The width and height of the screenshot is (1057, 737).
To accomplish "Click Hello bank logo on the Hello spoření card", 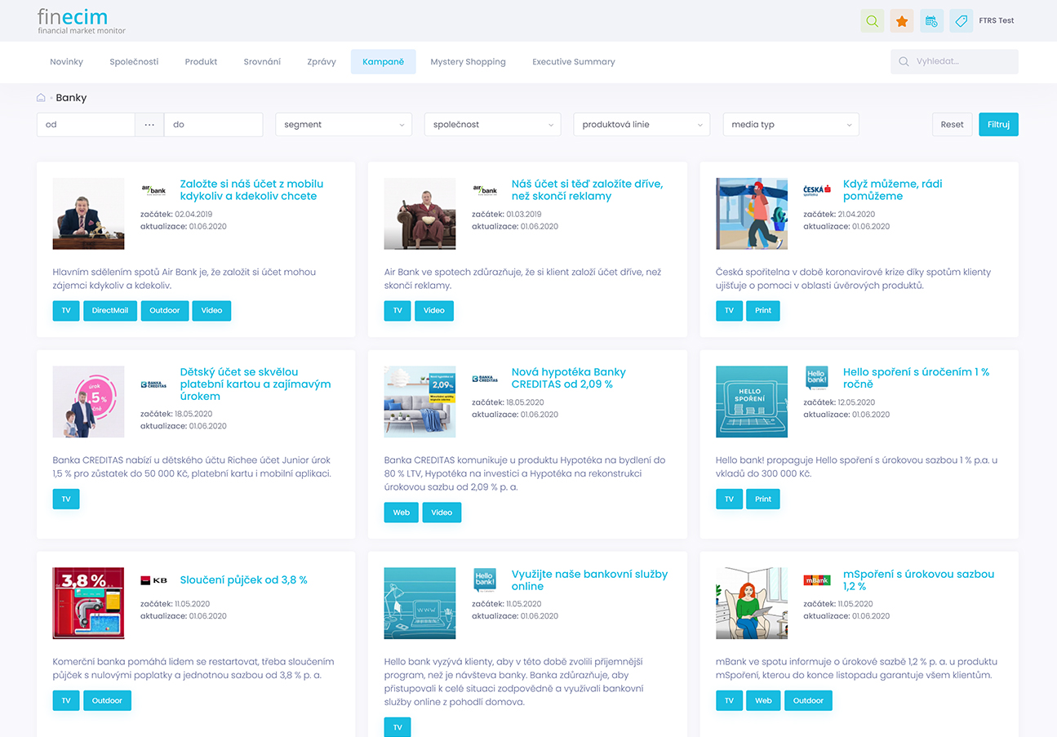I will click(x=816, y=378).
